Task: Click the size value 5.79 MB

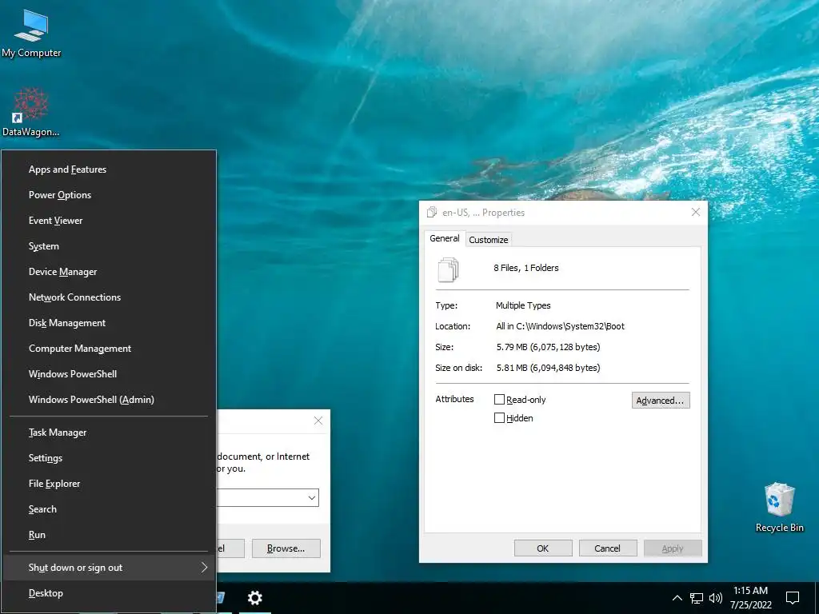Action: tap(548, 347)
